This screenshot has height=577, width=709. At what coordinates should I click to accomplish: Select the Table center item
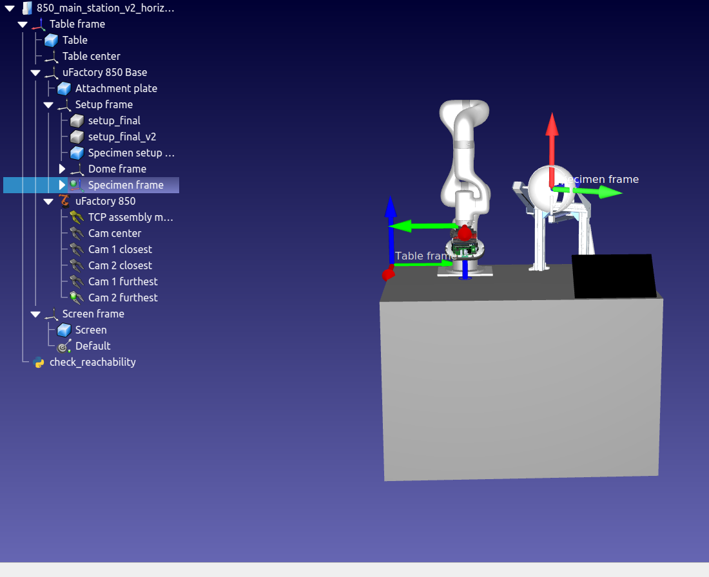point(92,57)
